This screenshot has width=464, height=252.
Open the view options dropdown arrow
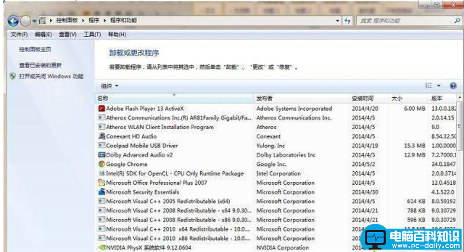pyautogui.click(x=439, y=86)
